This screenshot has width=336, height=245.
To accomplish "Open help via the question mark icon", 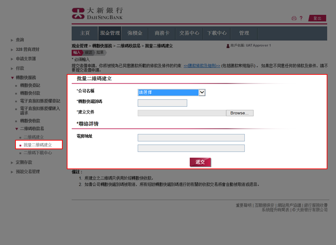I will click(x=301, y=18).
